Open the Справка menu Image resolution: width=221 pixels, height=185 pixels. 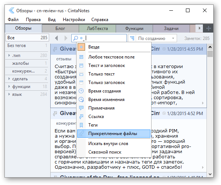(x=100, y=20)
